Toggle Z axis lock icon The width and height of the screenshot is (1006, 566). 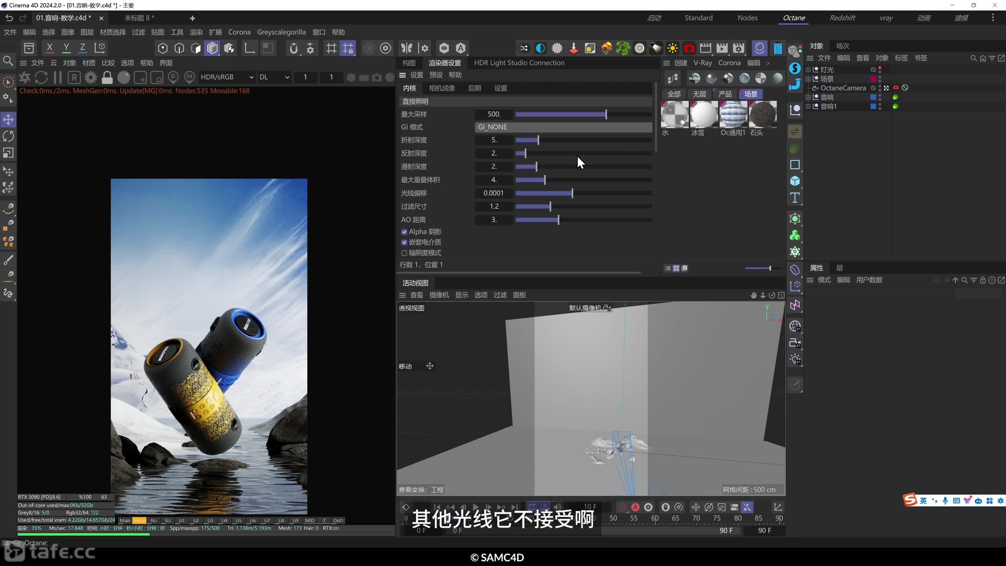(x=83, y=48)
